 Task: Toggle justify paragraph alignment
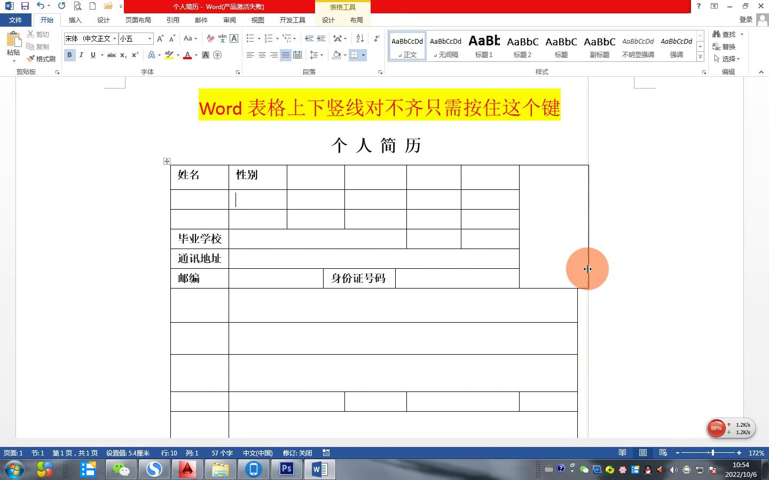(286, 55)
